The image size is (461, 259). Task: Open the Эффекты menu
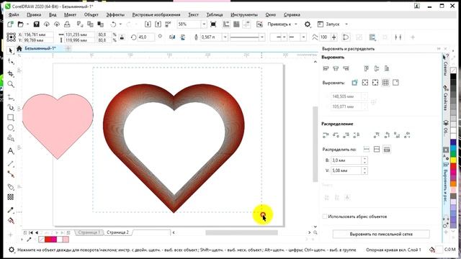tap(115, 14)
